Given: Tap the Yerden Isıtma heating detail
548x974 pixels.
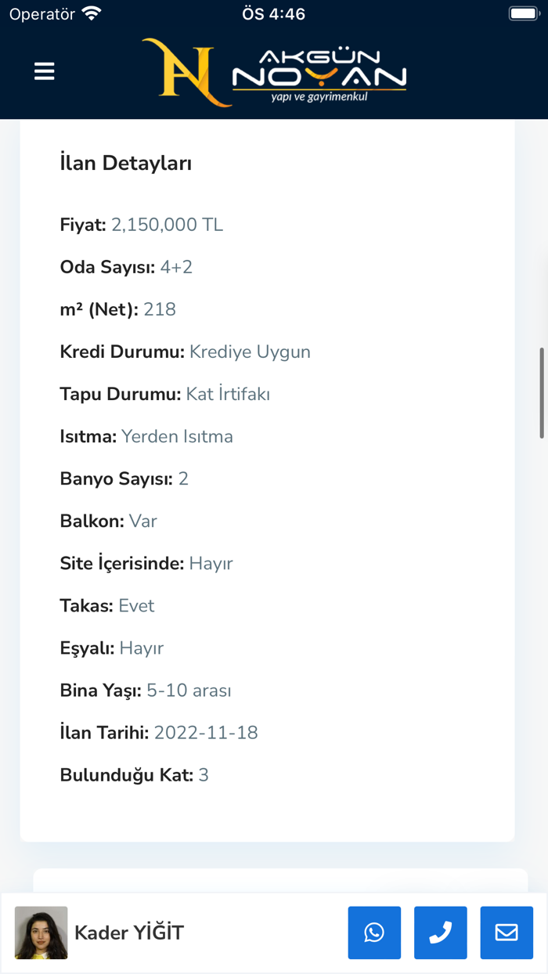Looking at the screenshot, I should (x=177, y=436).
